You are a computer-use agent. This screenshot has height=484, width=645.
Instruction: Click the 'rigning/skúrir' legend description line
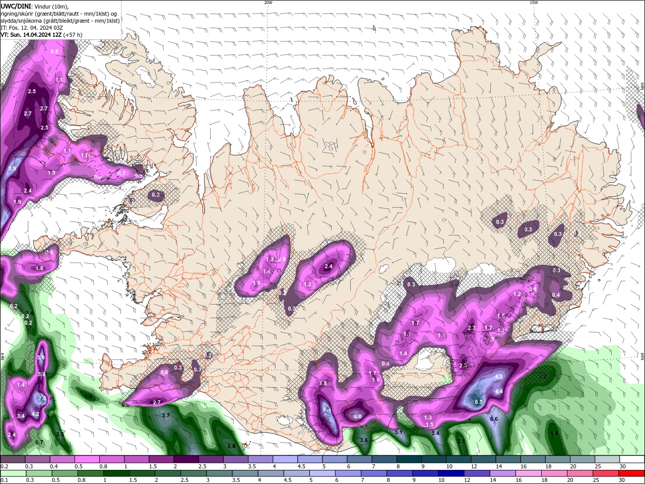[x=59, y=14]
